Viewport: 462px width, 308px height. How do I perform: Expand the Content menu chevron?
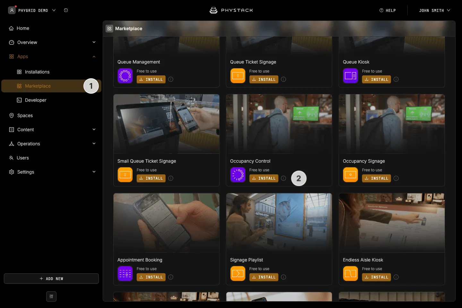coord(94,130)
